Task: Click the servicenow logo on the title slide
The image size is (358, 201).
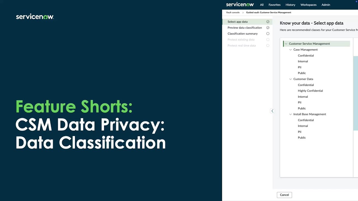Action: [x=35, y=16]
